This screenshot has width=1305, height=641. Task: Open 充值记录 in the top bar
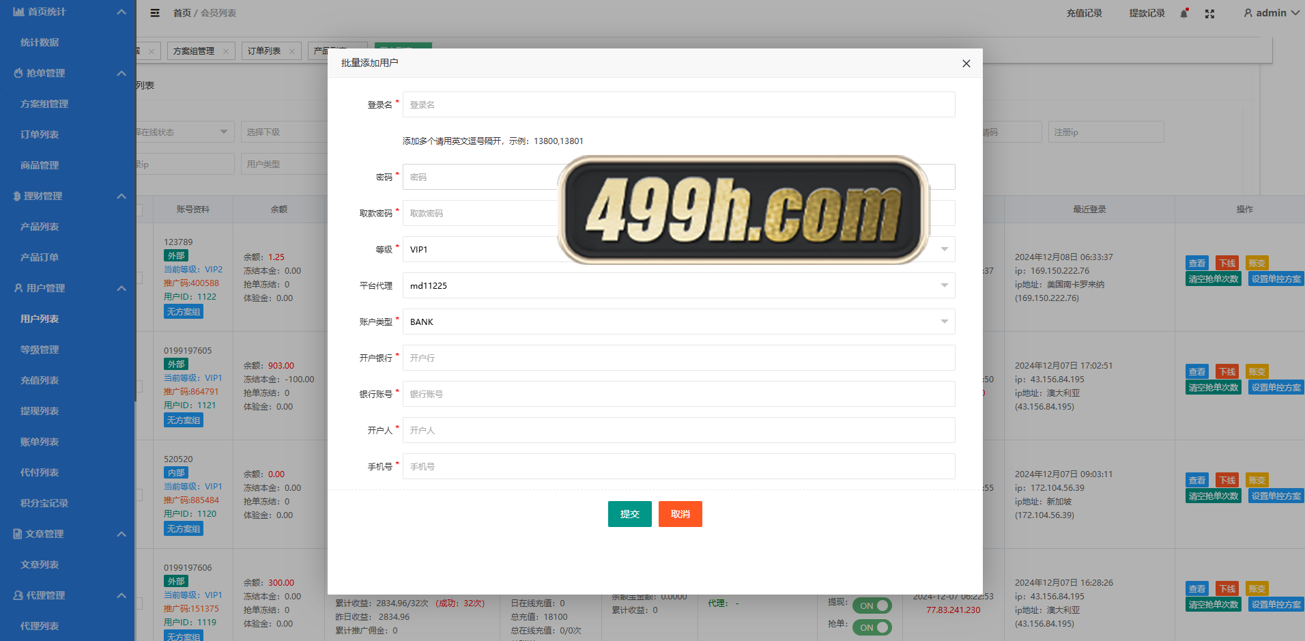pos(1085,13)
